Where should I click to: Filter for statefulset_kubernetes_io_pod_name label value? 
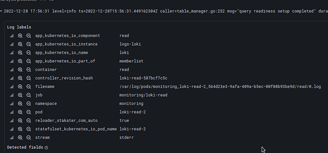(x=20, y=129)
